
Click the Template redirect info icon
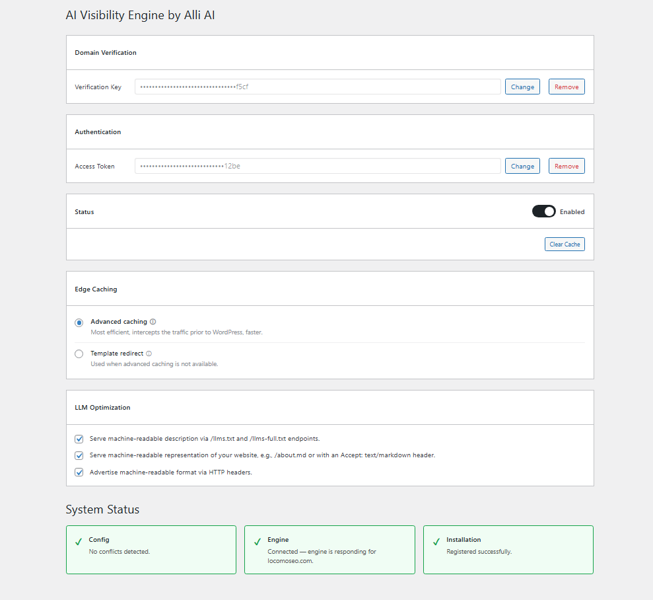pyautogui.click(x=149, y=354)
